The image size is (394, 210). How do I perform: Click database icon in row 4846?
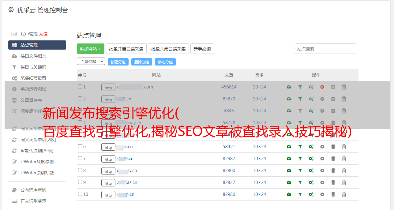click(333, 111)
